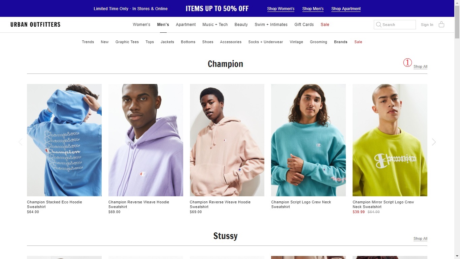
Task: Type in the Search field
Action: (398, 25)
